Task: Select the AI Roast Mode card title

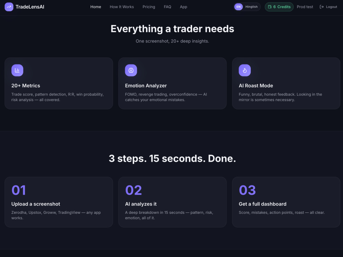Action: coord(256,86)
